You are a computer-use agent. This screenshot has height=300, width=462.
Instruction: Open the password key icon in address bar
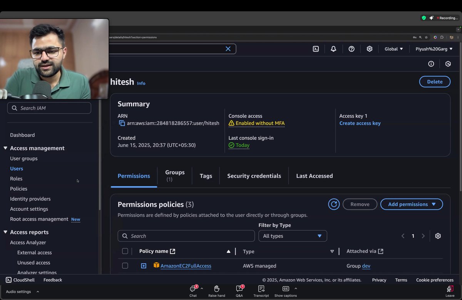[x=415, y=37]
